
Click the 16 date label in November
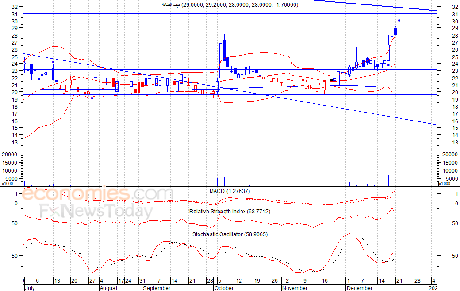(325, 281)
